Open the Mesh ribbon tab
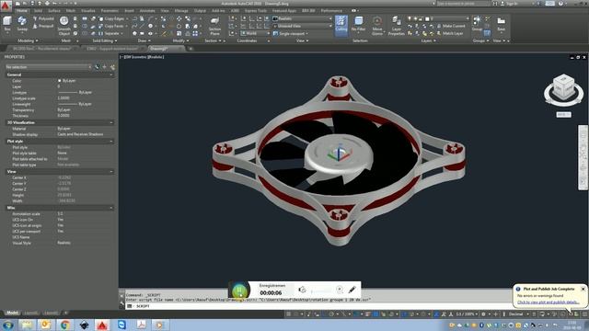Screen dimensions: 589x331 [71, 10]
